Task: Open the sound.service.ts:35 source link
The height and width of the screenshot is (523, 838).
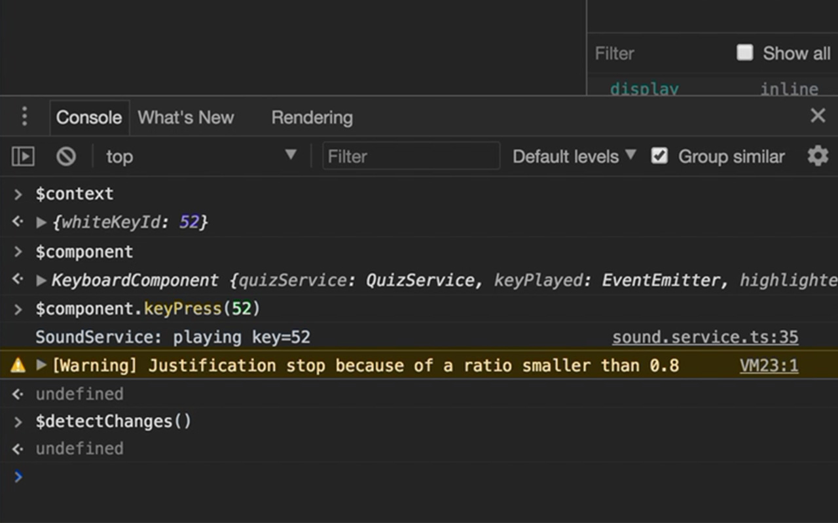Action: [705, 337]
